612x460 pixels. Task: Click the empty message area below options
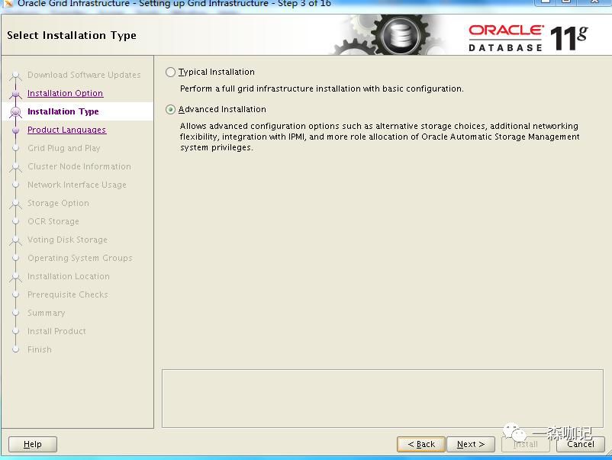click(382, 398)
